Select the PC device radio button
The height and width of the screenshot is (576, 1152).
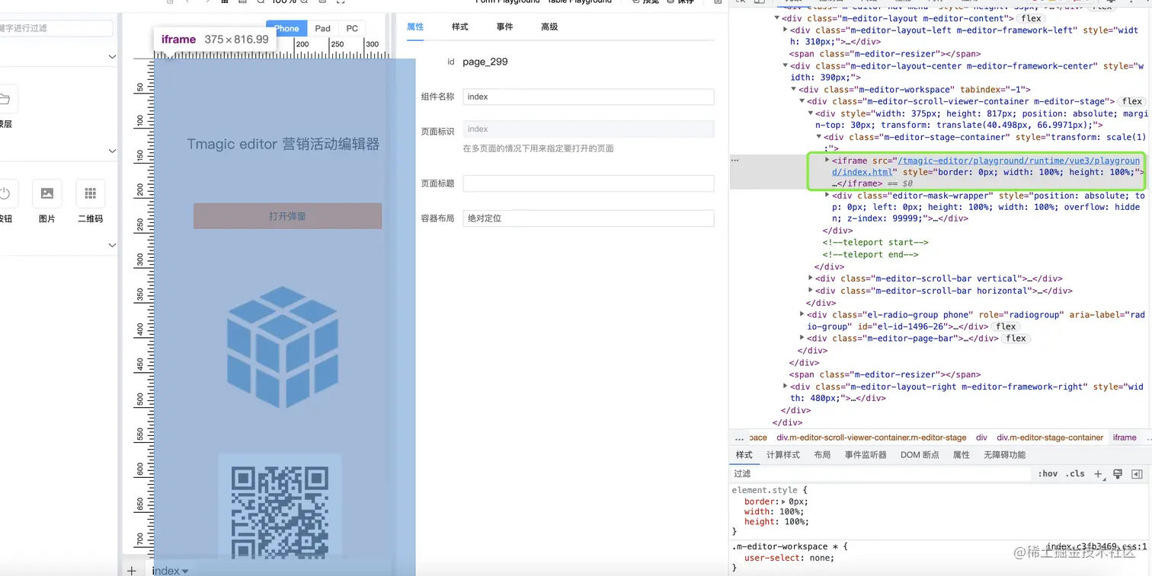pyautogui.click(x=352, y=28)
